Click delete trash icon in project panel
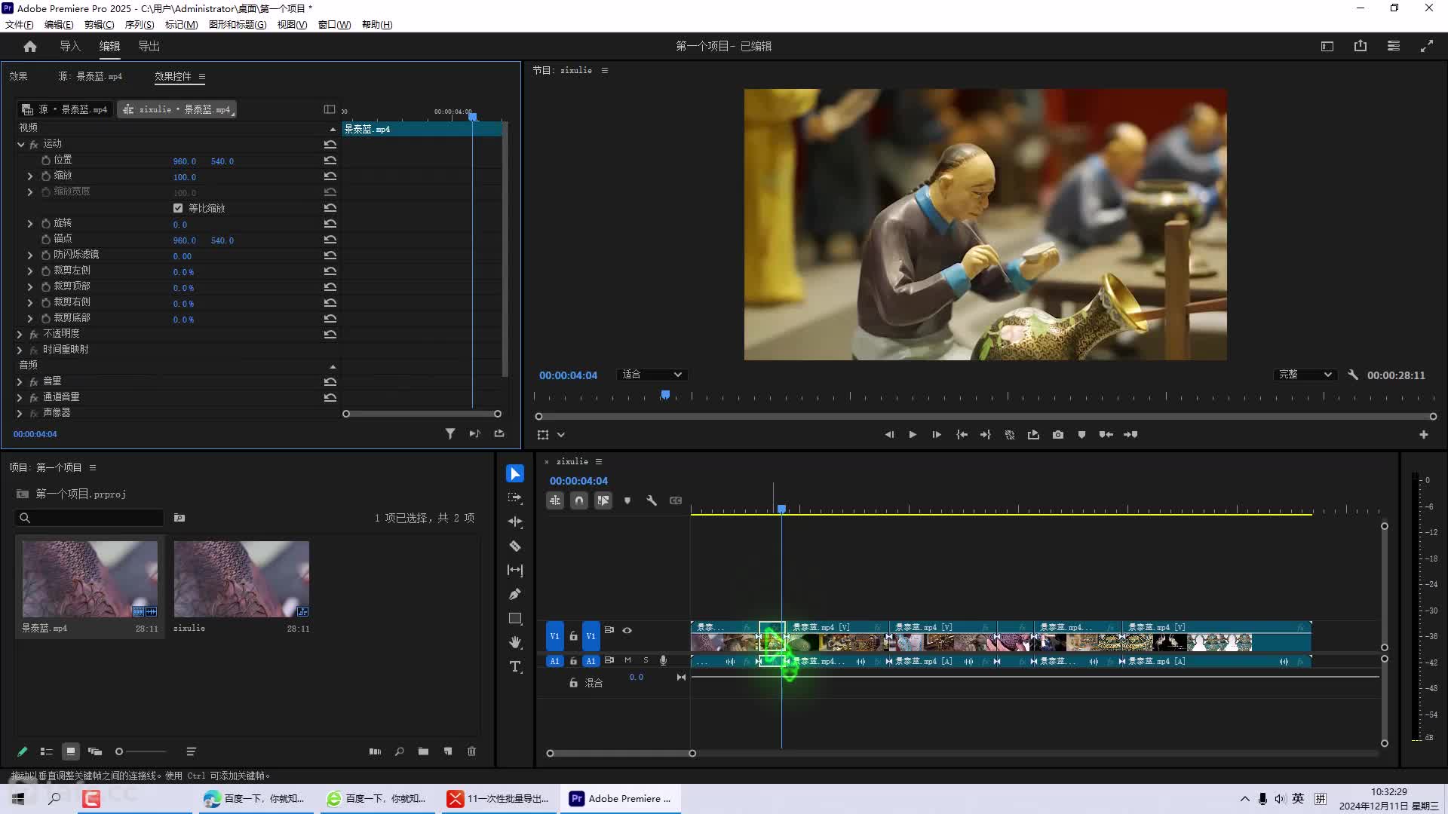This screenshot has width=1448, height=814. click(472, 751)
